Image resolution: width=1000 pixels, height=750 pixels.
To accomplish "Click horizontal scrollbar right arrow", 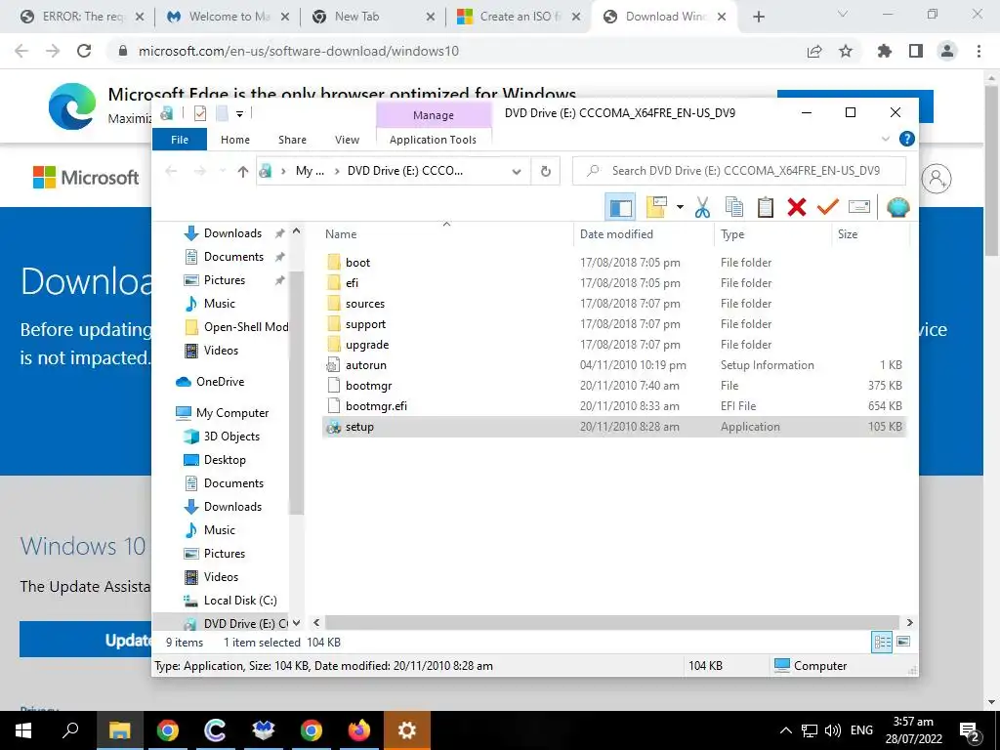I will [909, 622].
